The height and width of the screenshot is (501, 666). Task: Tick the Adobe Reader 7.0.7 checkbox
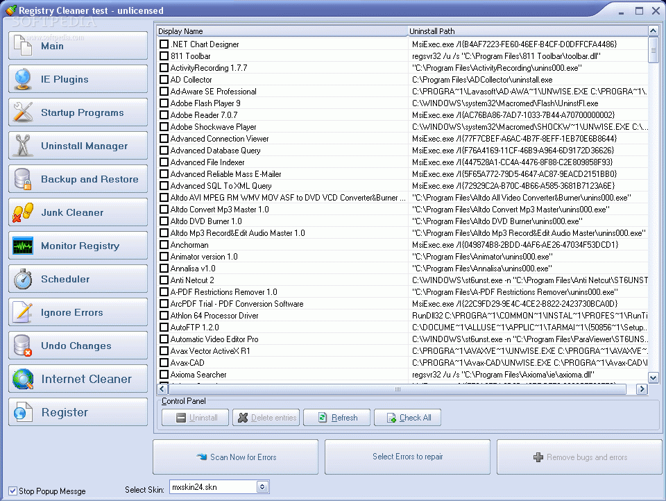[164, 114]
